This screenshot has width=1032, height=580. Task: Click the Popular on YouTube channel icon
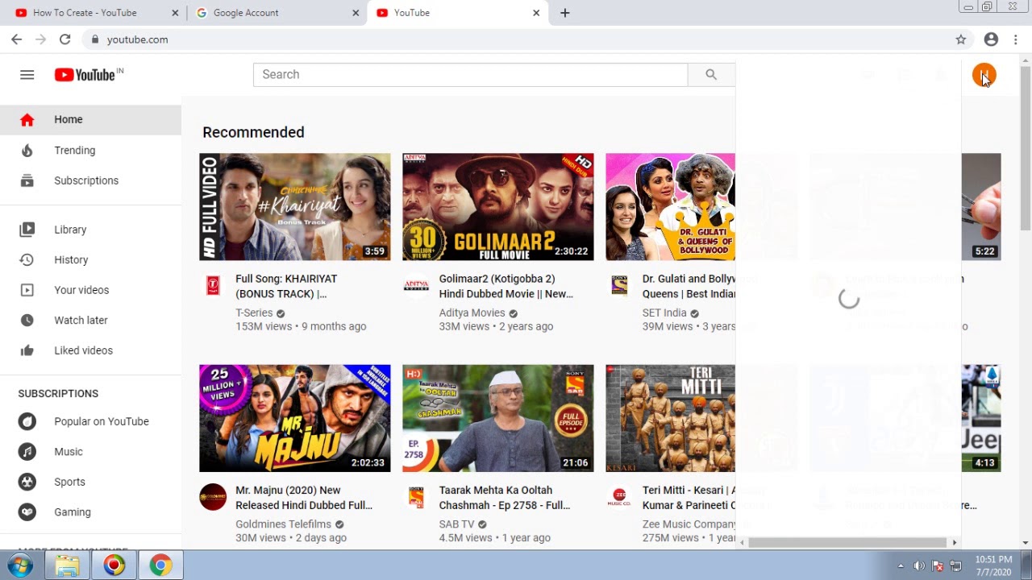(27, 421)
